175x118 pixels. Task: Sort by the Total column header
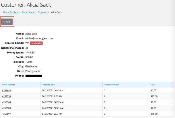tap(153, 85)
